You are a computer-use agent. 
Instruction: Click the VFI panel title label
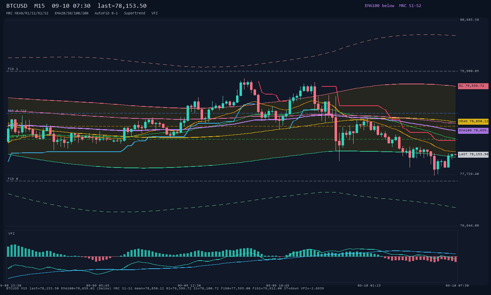click(12, 234)
